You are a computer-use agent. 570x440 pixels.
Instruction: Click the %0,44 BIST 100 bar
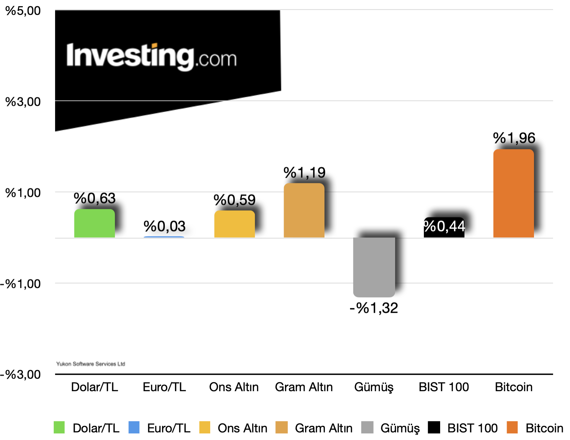click(444, 227)
